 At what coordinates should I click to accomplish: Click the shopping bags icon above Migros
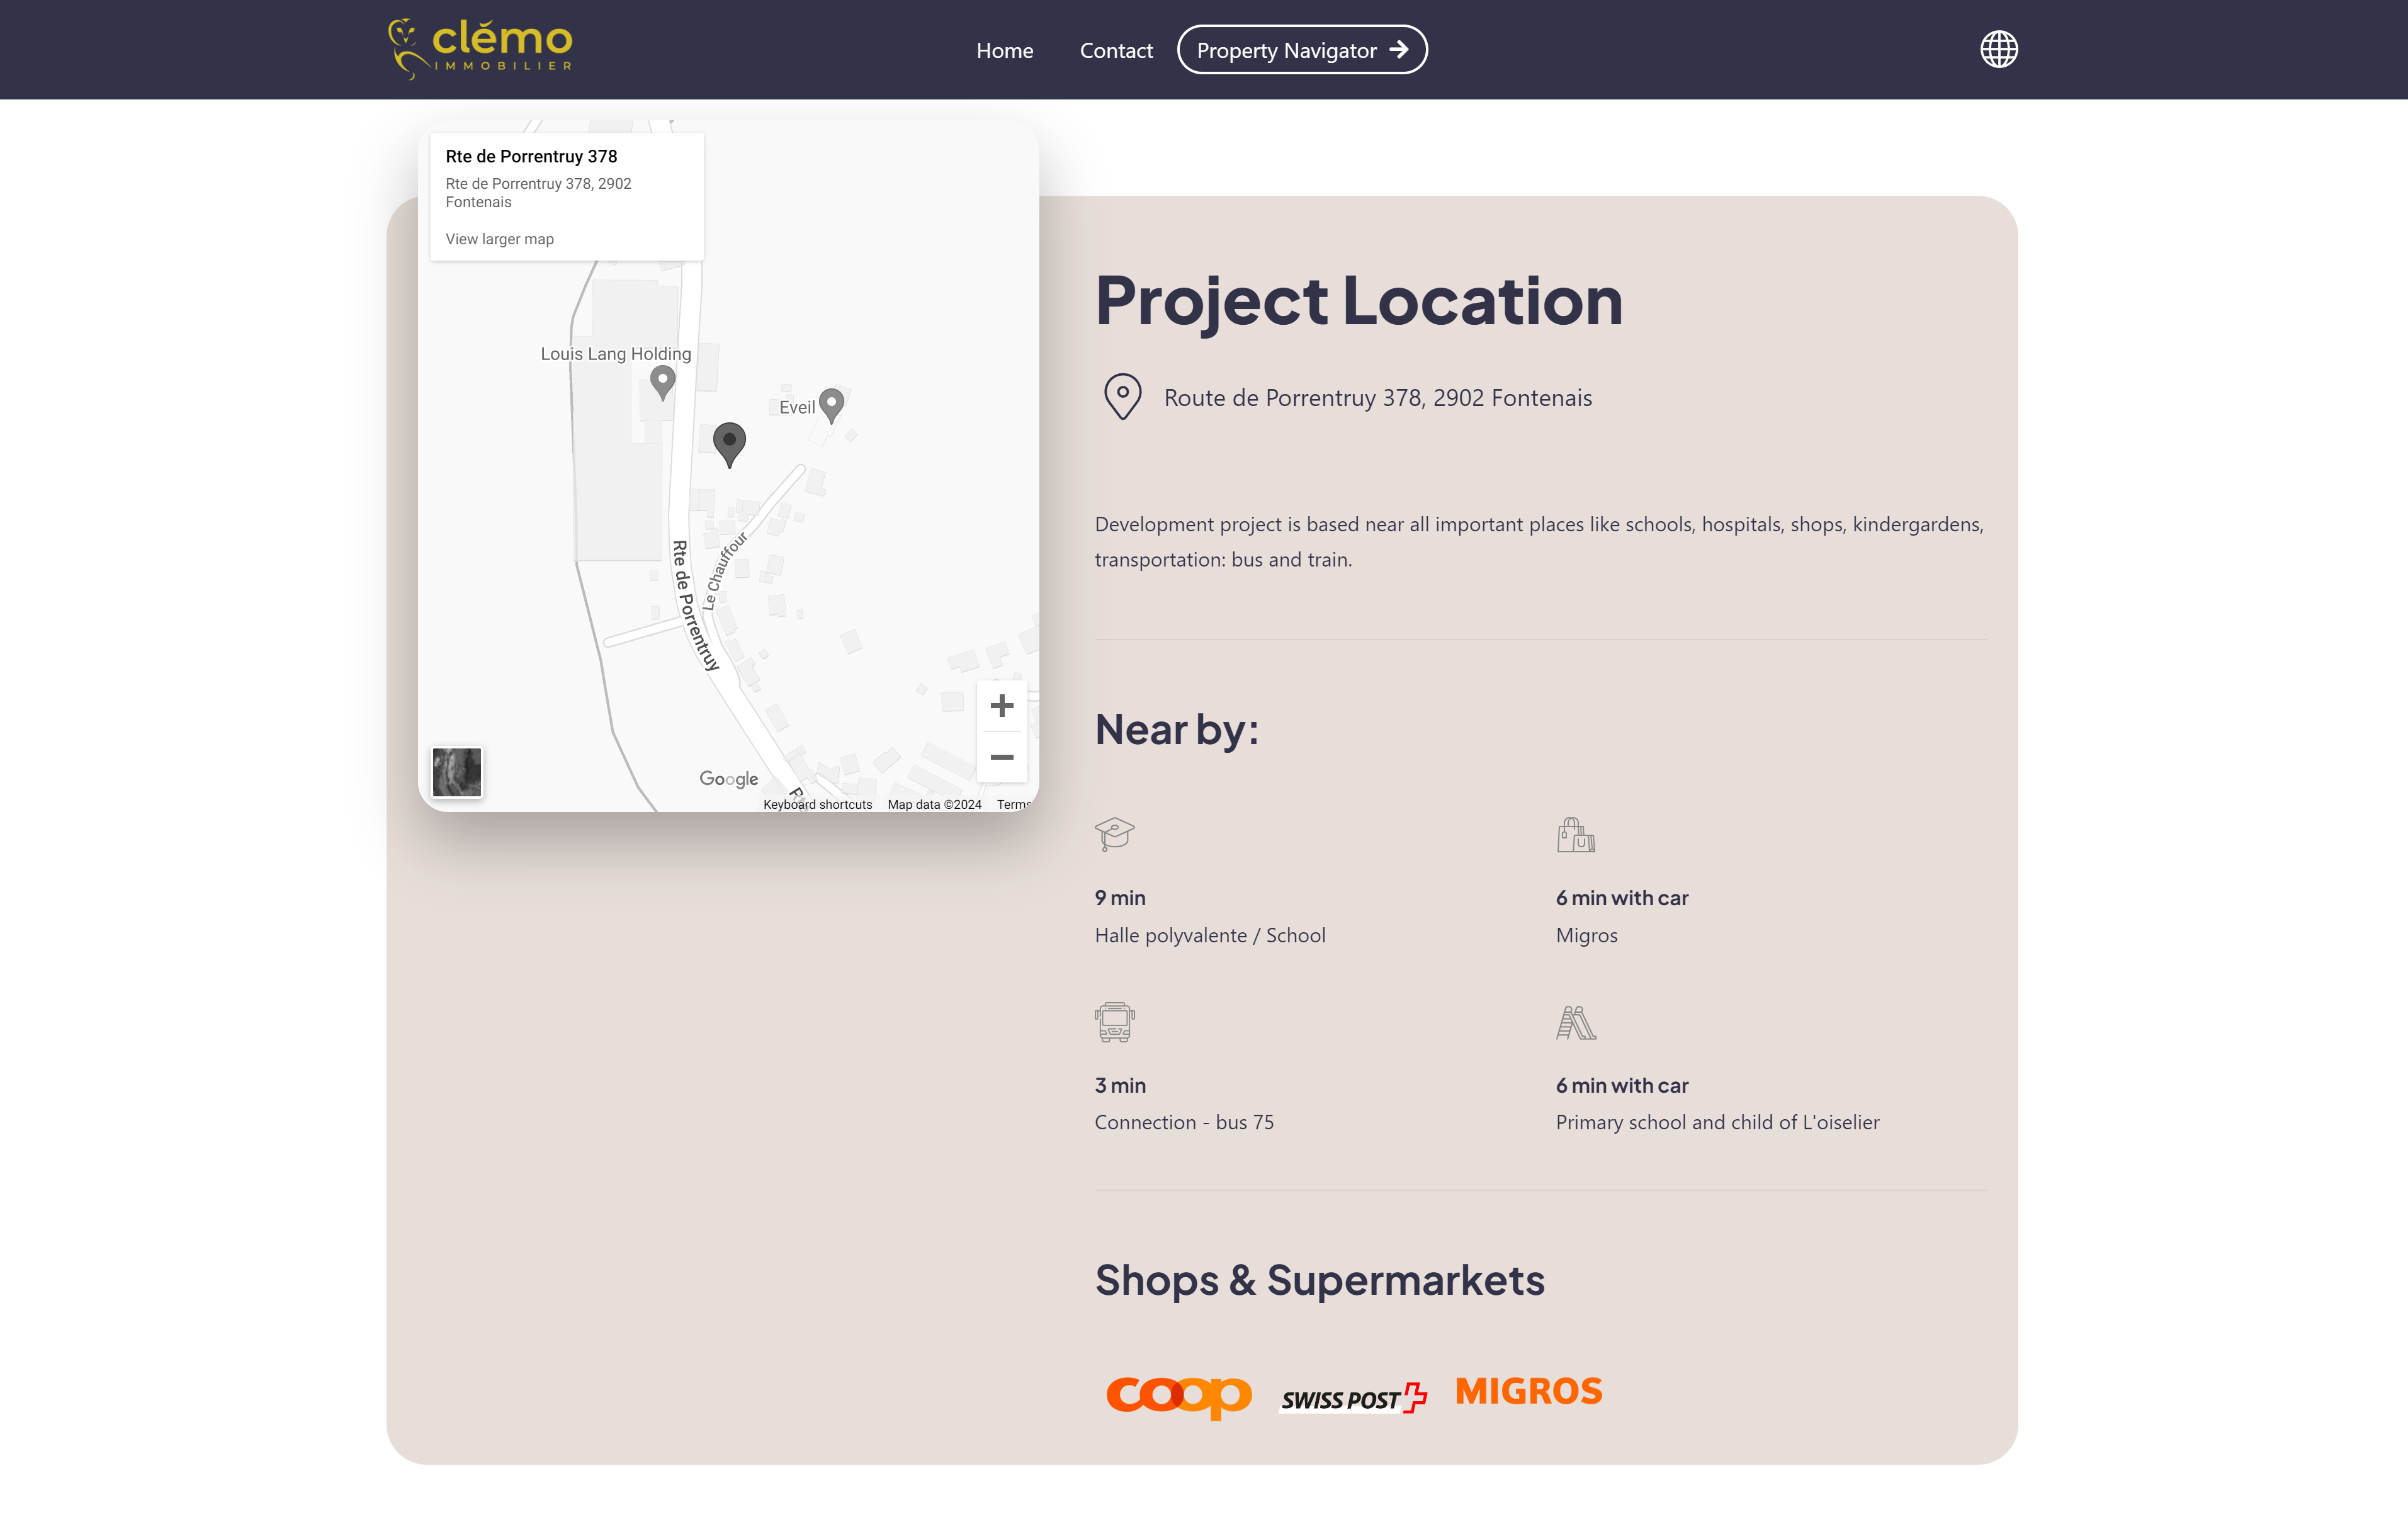[1575, 835]
